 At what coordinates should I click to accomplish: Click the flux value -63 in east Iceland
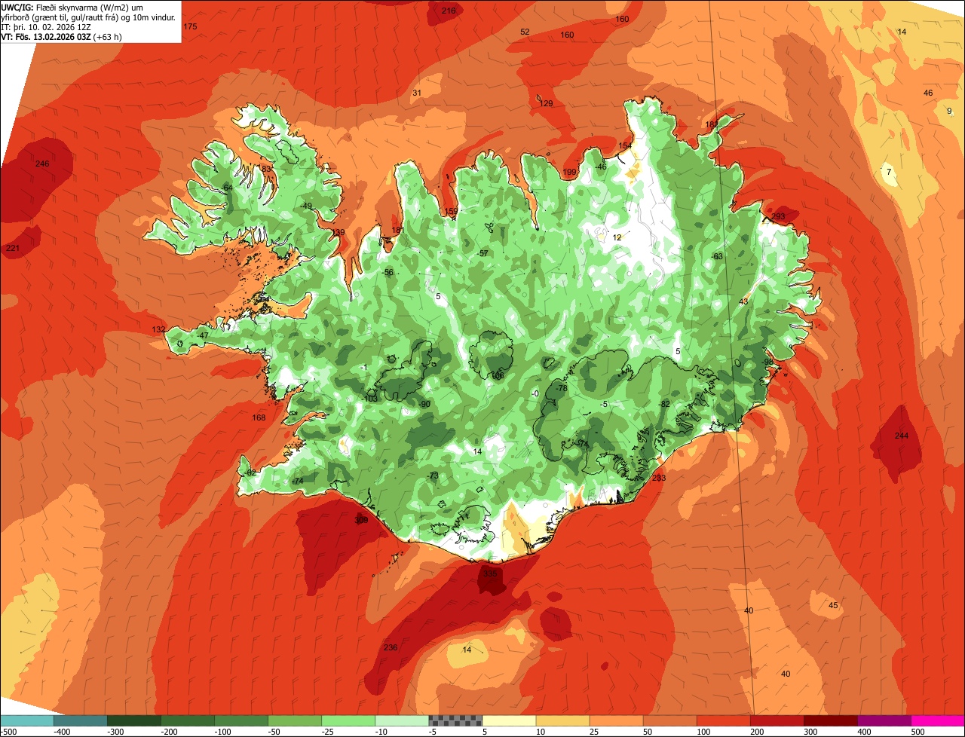coord(717,256)
